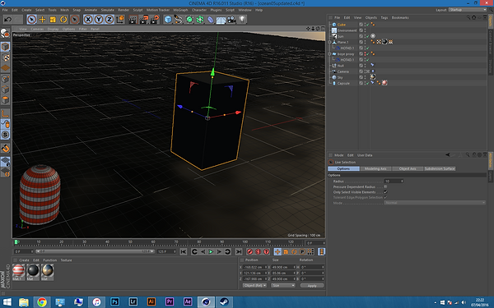Click the Apply button in coordinates

tap(312, 286)
